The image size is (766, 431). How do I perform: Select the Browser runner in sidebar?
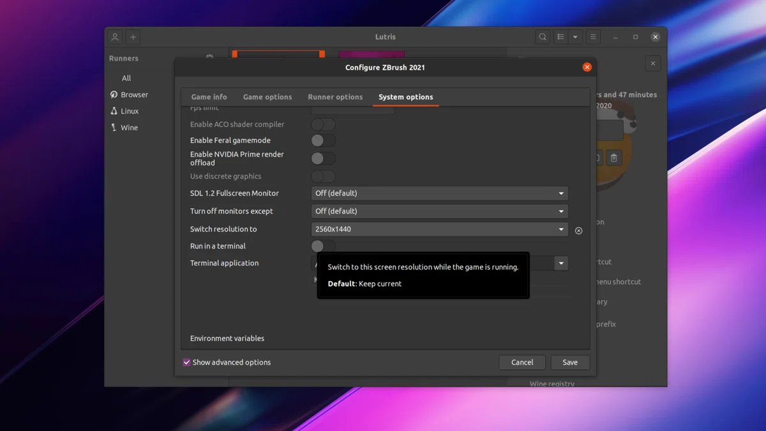pyautogui.click(x=129, y=95)
